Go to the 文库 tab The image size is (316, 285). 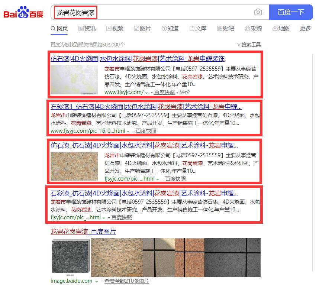[x=198, y=28]
